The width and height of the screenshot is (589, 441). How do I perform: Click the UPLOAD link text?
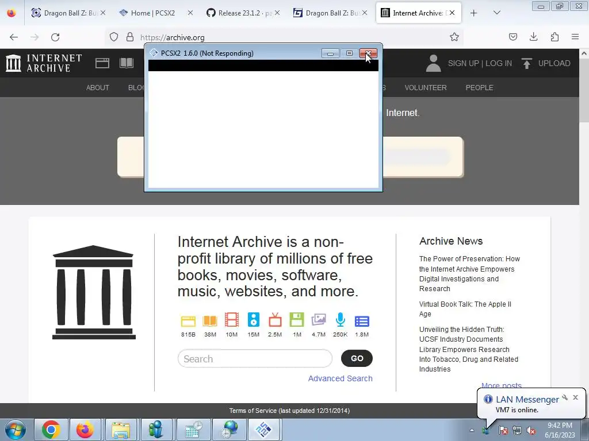point(554,63)
